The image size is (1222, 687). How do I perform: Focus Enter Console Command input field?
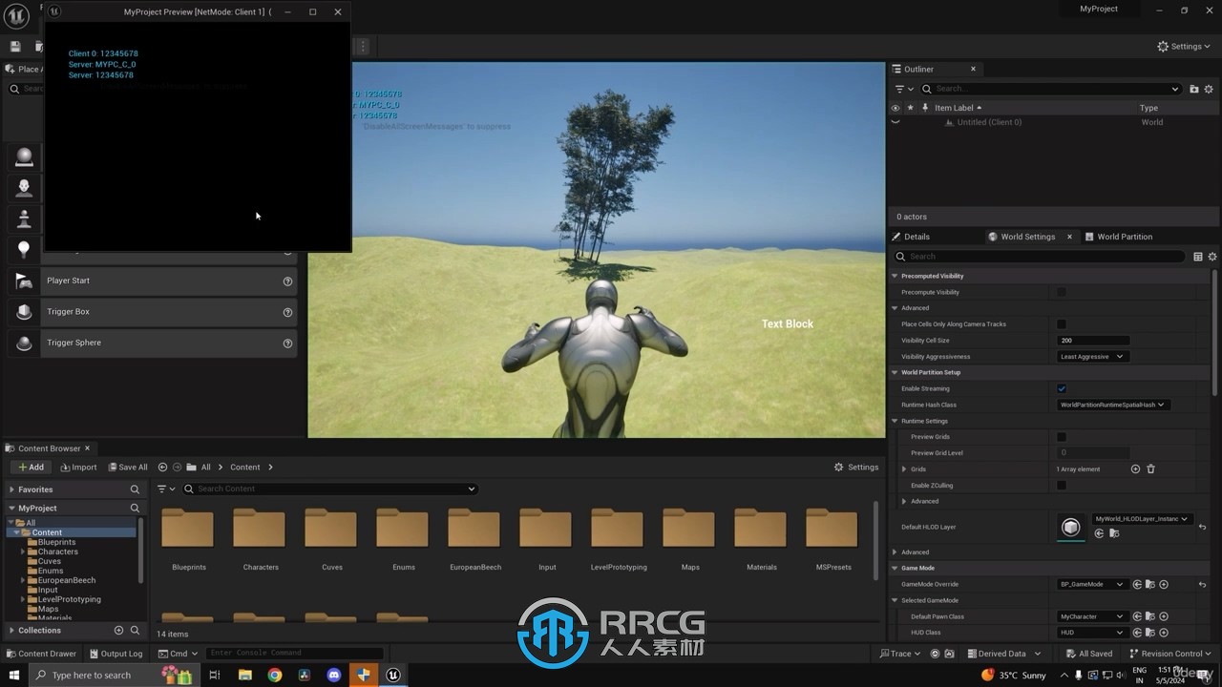pos(294,654)
